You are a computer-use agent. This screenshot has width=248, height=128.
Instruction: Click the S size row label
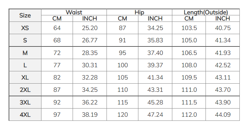point(25,40)
